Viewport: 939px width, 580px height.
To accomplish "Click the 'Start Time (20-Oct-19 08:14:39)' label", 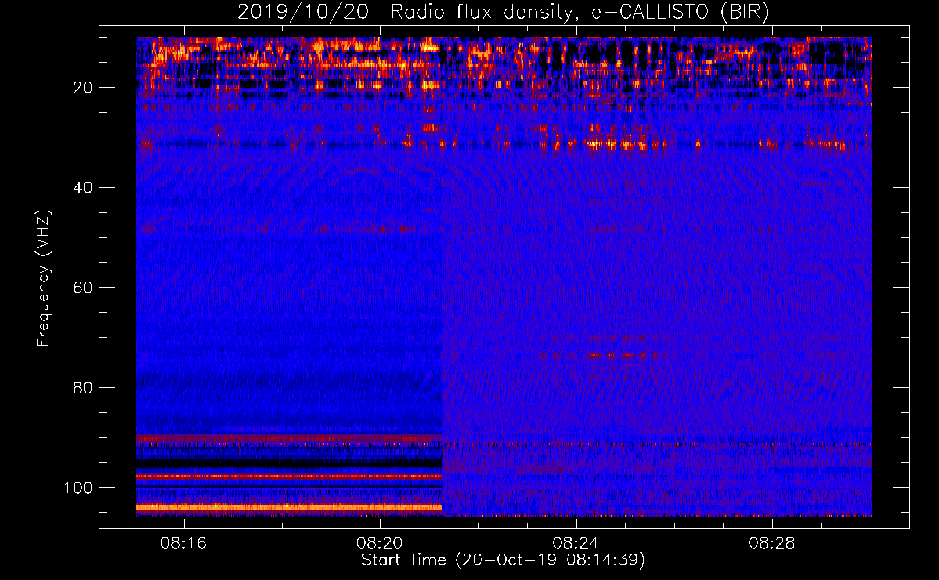I will 503,560.
